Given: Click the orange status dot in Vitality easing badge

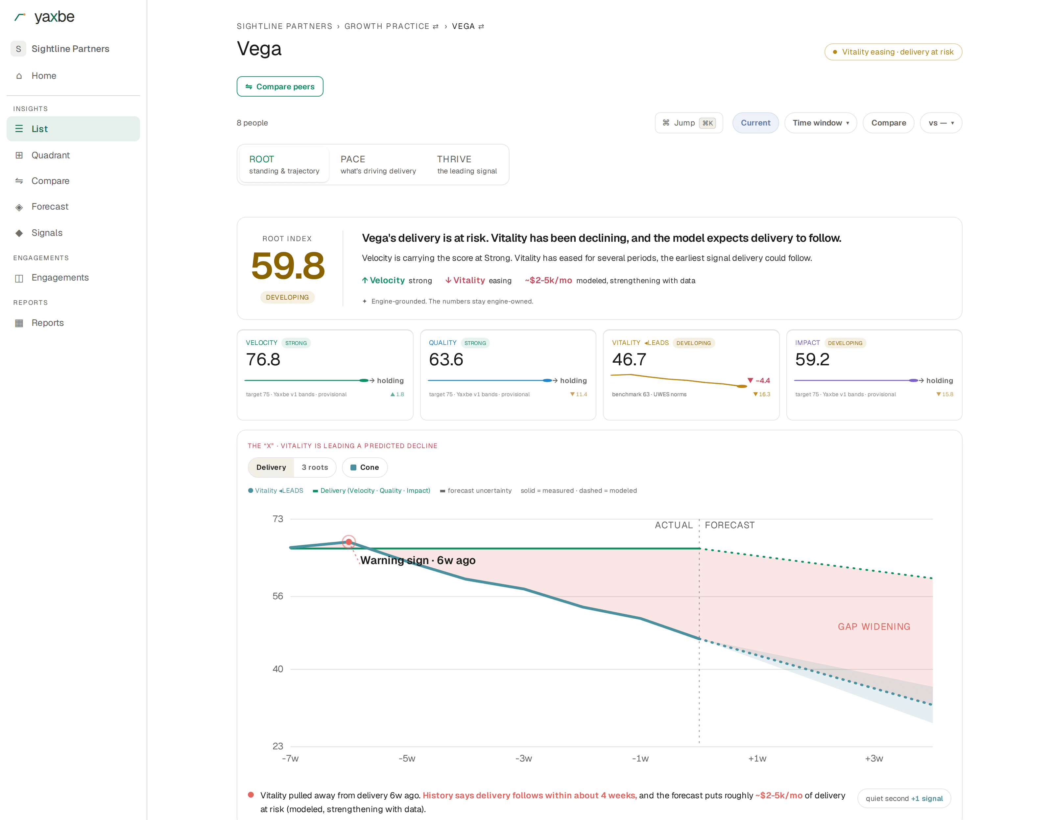Looking at the screenshot, I should 835,52.
